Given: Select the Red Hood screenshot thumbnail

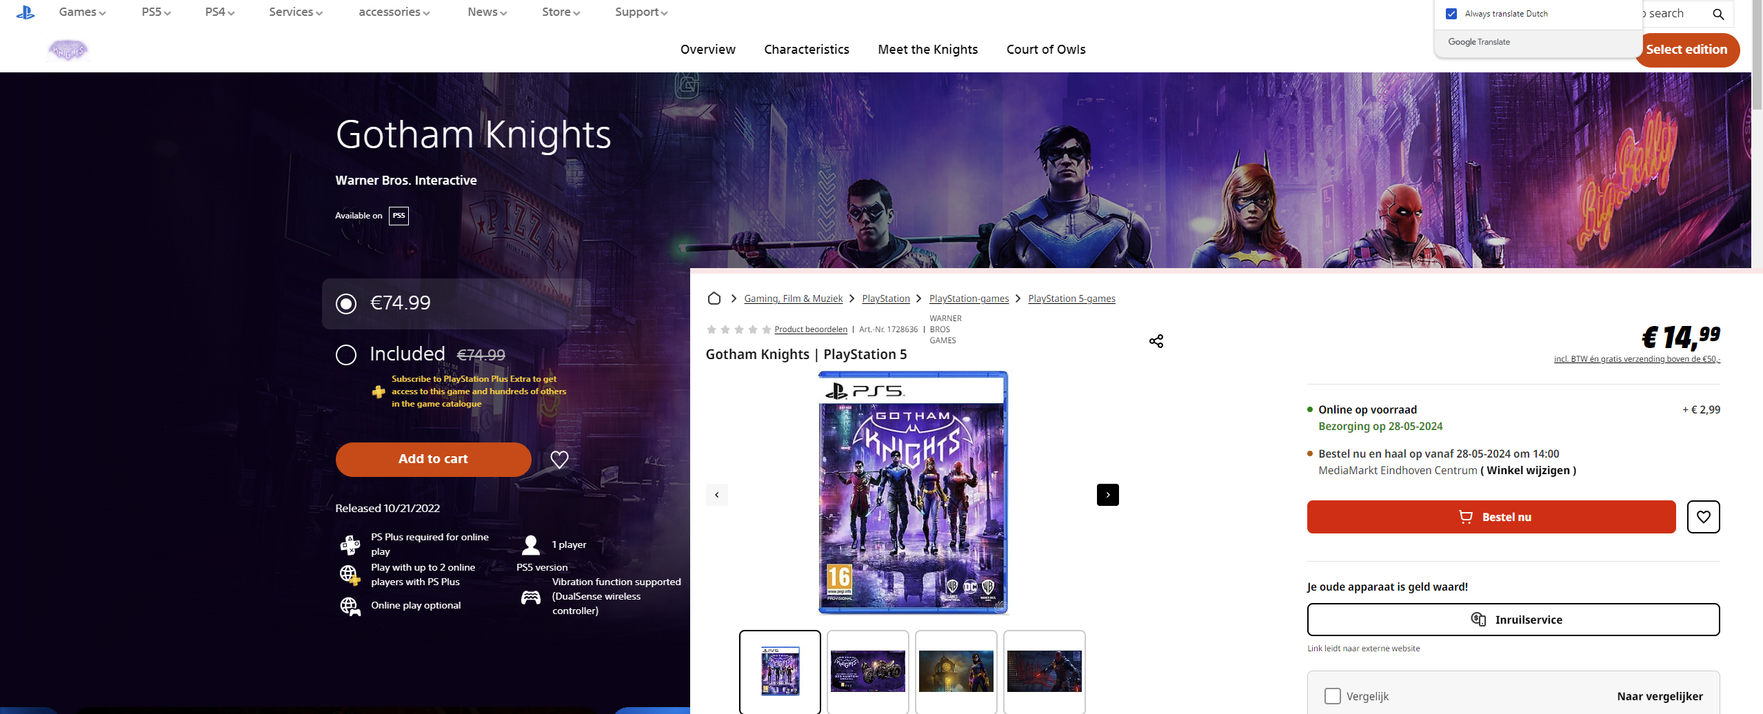Looking at the screenshot, I should click(1044, 671).
